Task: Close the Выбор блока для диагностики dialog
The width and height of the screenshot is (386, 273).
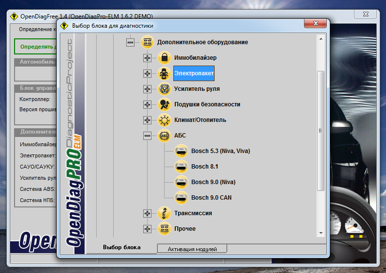Action: click(x=315, y=23)
